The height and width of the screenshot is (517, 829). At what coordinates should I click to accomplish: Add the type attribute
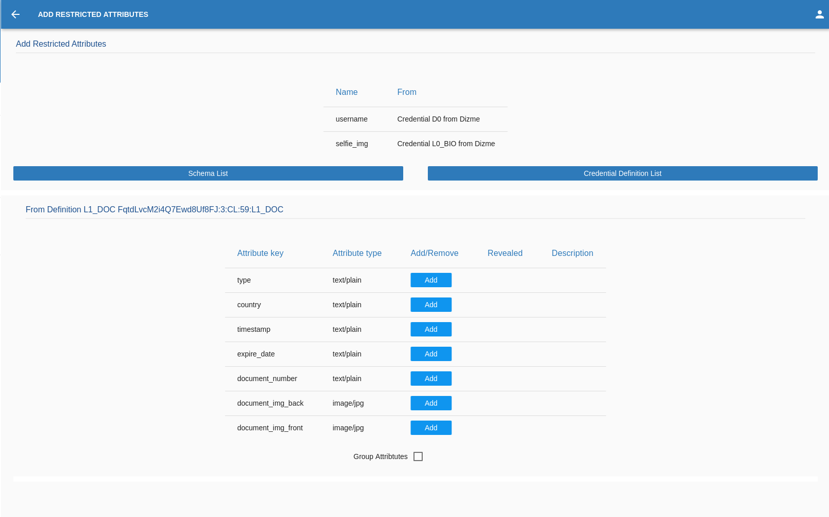click(x=431, y=280)
